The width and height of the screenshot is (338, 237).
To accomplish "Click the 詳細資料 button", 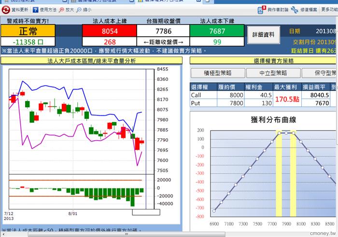I will [x=264, y=34].
